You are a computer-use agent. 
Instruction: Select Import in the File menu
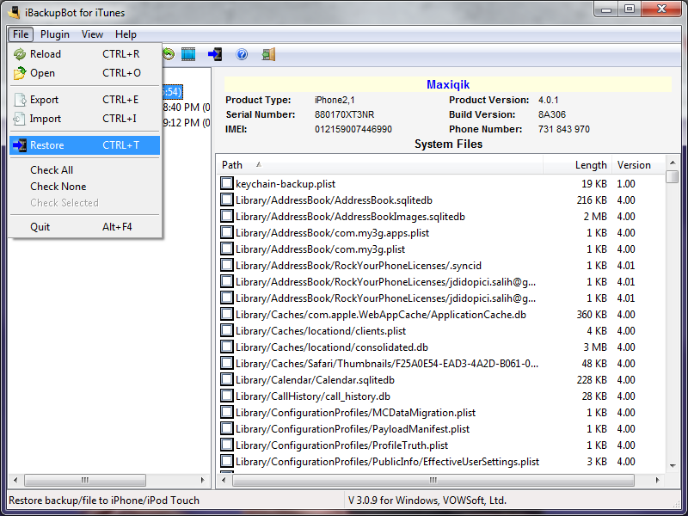[x=84, y=119]
